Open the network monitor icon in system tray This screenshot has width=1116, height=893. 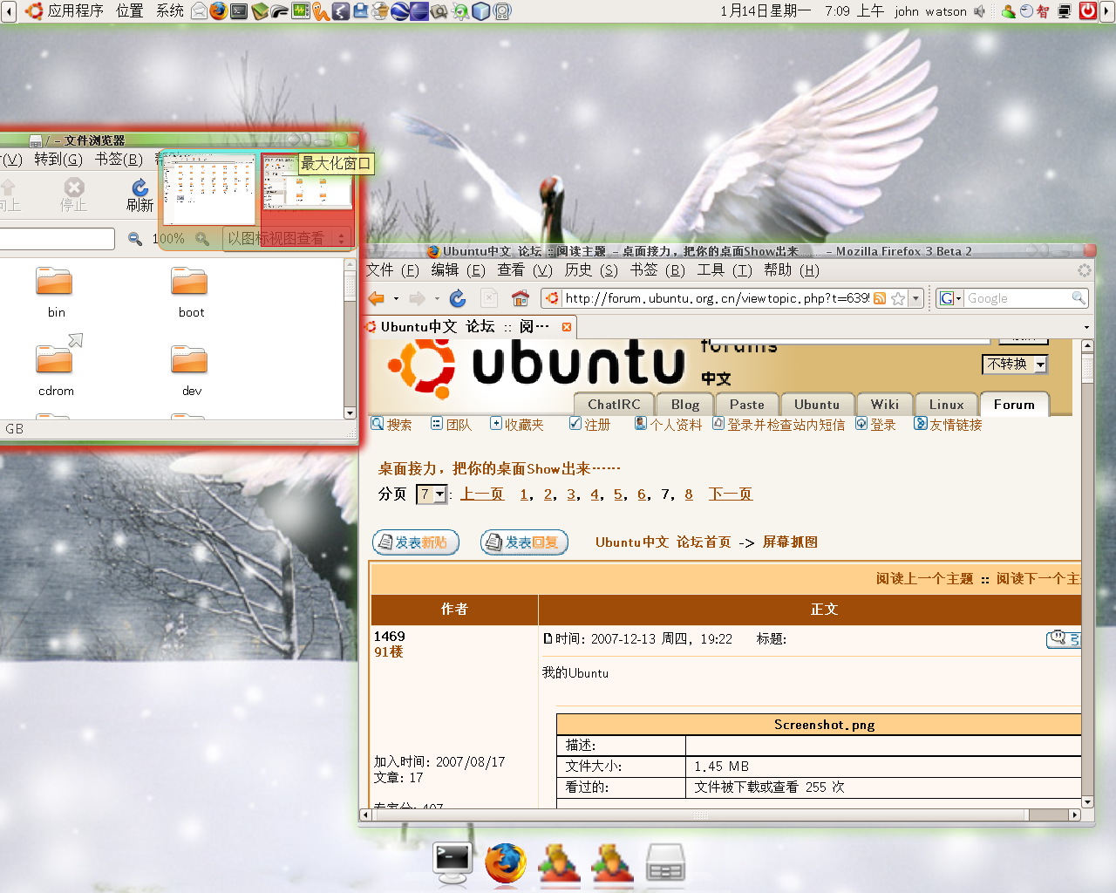click(x=1065, y=11)
